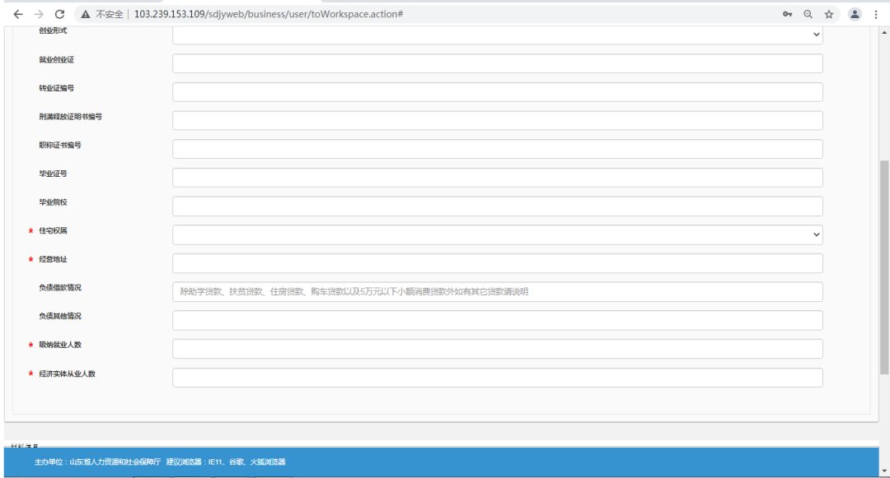The width and height of the screenshot is (890, 478).
Task: Go forward in browser history
Action: coord(39,14)
